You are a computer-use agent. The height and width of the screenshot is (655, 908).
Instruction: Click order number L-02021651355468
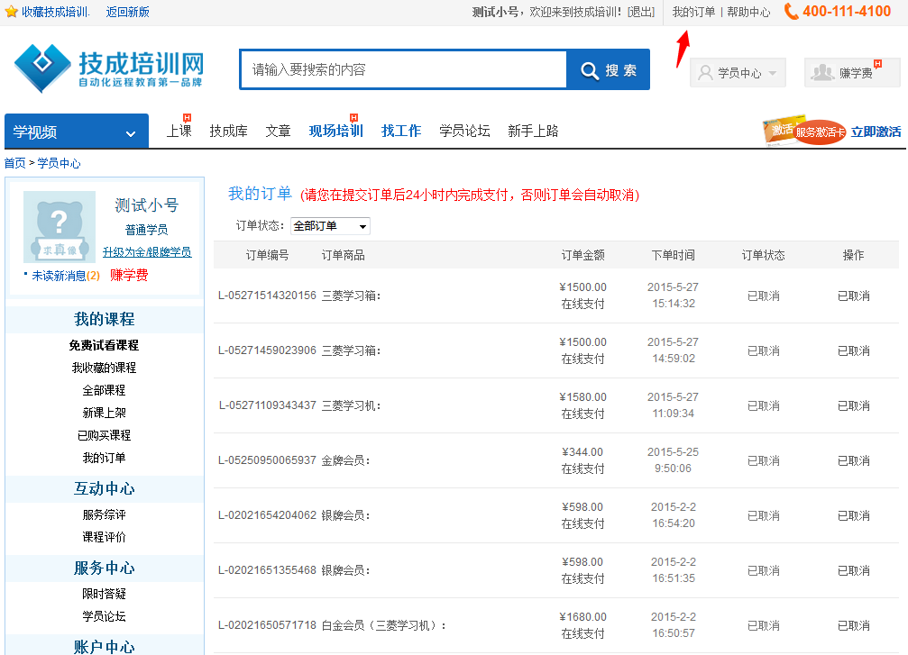267,570
